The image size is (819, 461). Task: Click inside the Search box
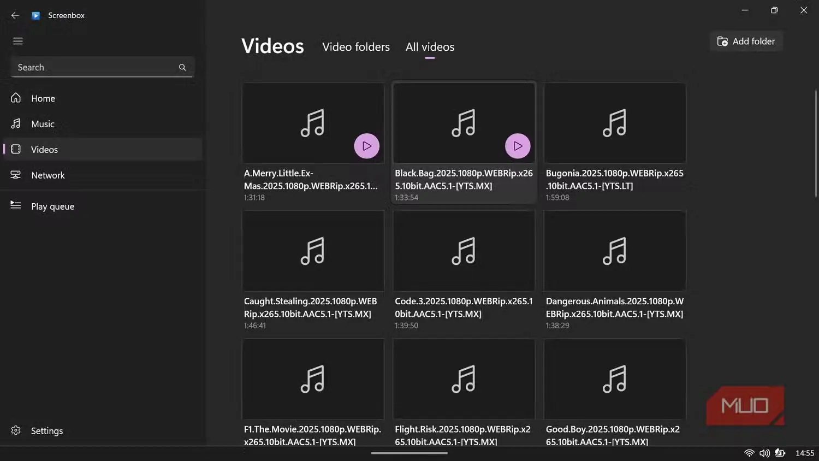[102, 67]
